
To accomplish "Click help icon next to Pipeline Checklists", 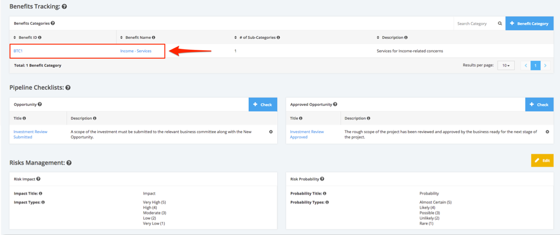I will tap(68, 88).
